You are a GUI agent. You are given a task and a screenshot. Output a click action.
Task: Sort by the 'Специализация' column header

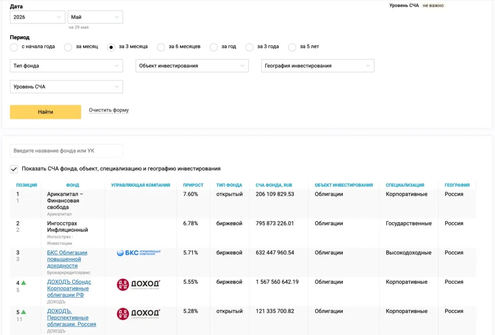click(405, 185)
